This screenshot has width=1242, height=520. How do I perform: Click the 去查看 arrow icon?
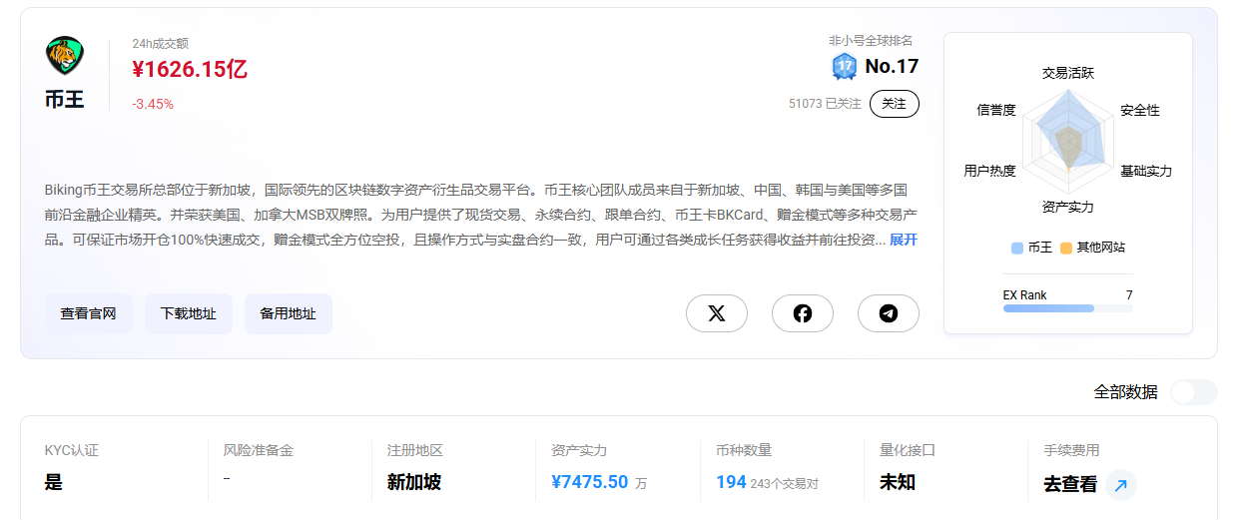(1120, 485)
